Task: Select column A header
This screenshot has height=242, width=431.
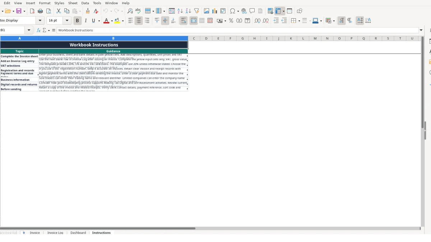Action: point(19,38)
